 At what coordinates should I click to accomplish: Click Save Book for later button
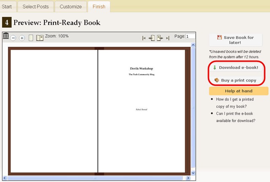235,40
